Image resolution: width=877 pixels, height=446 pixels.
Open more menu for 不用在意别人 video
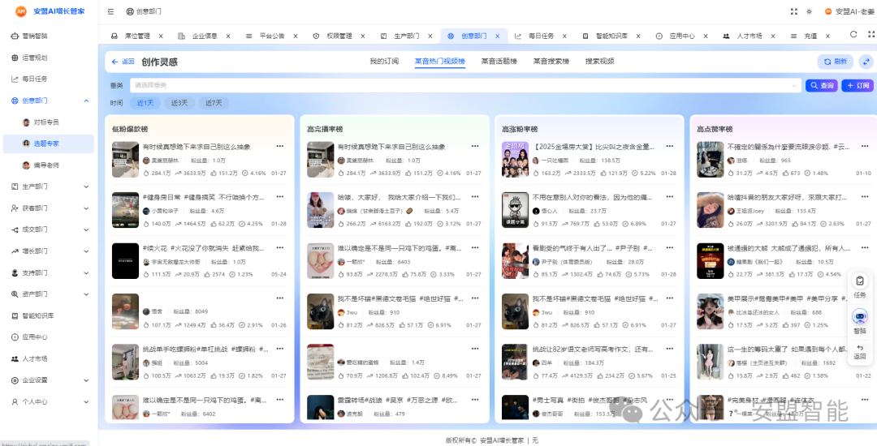(670, 196)
